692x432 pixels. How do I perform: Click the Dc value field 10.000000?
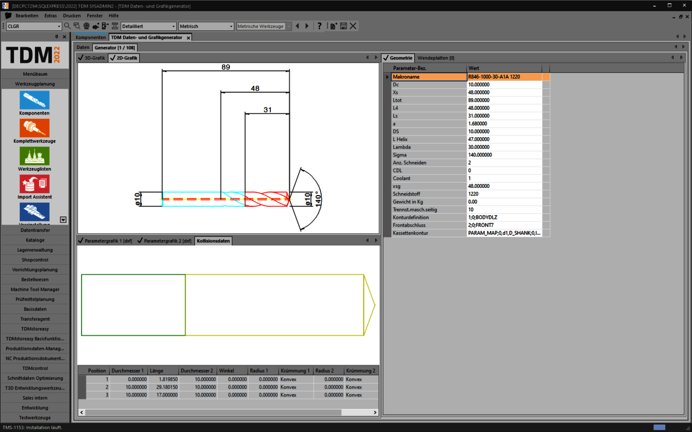coord(504,85)
